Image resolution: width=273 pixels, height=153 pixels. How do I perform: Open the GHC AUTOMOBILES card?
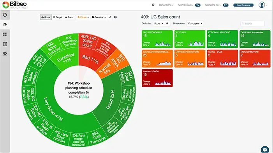tap(157, 39)
